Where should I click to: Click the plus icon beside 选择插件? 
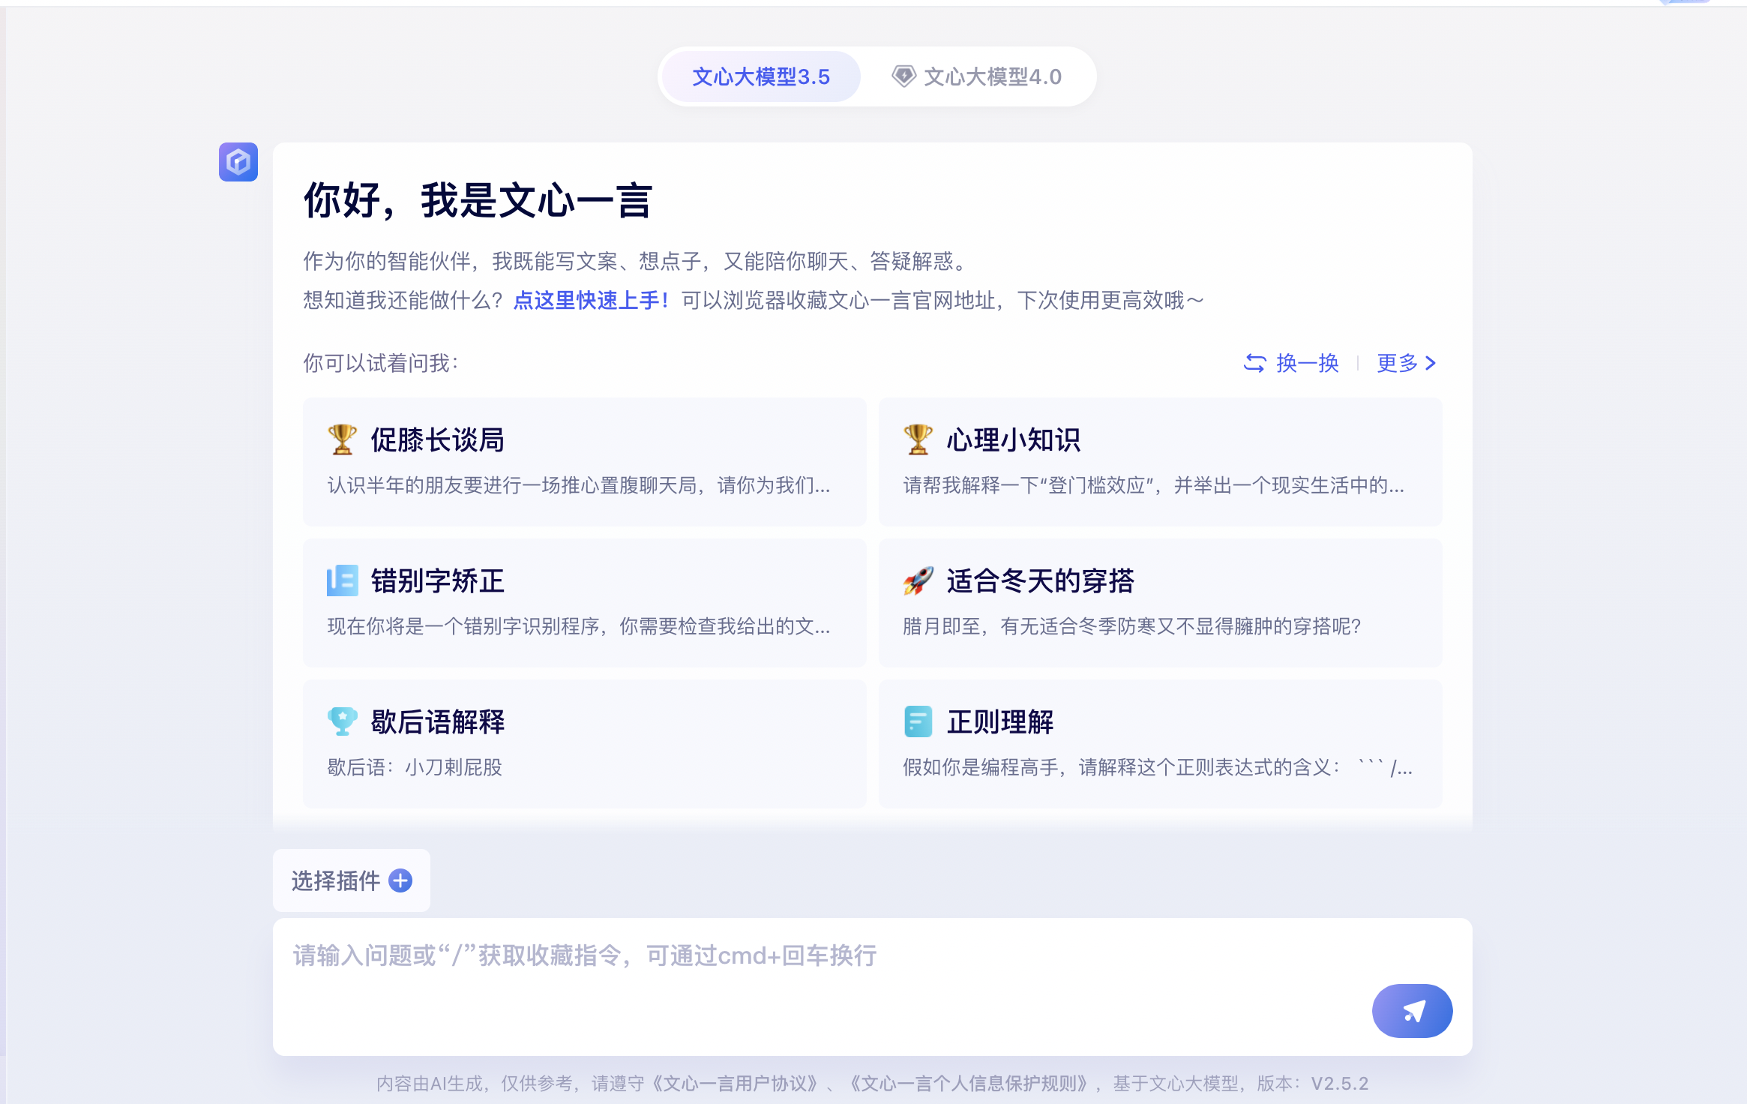point(400,880)
